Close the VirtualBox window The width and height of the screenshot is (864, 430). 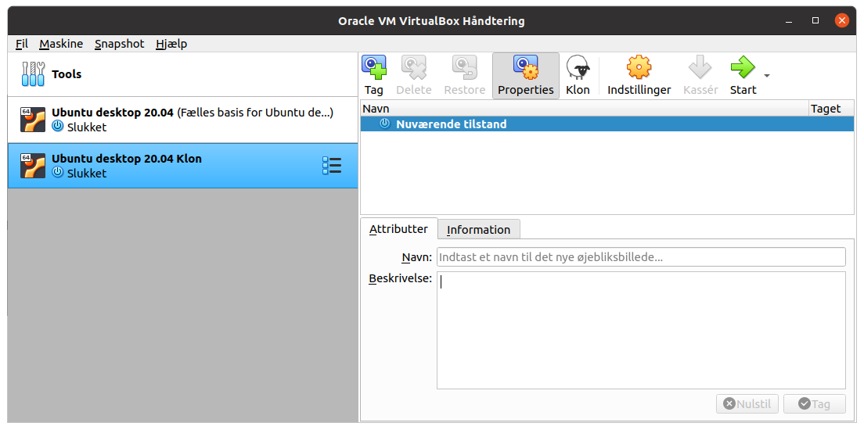point(842,21)
